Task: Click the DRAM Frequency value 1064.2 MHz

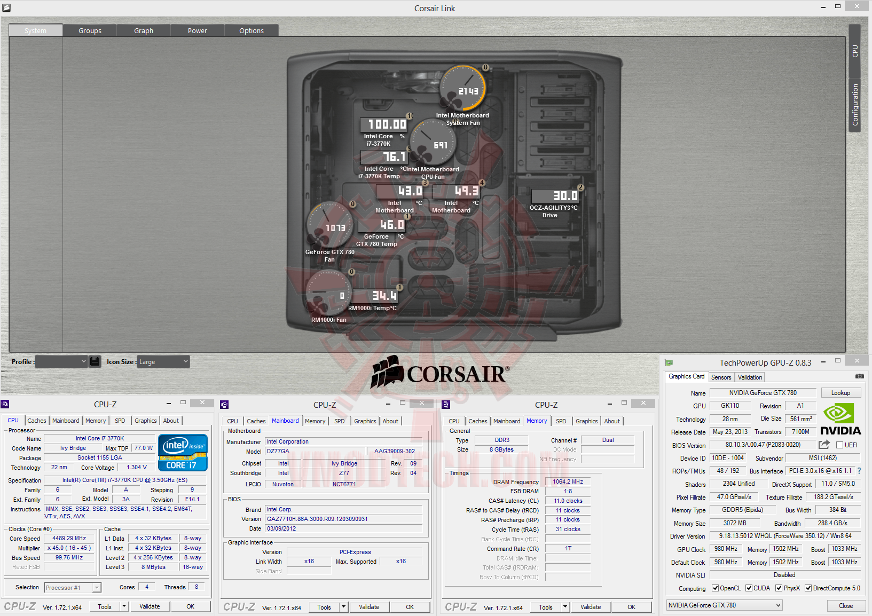Action: [568, 481]
